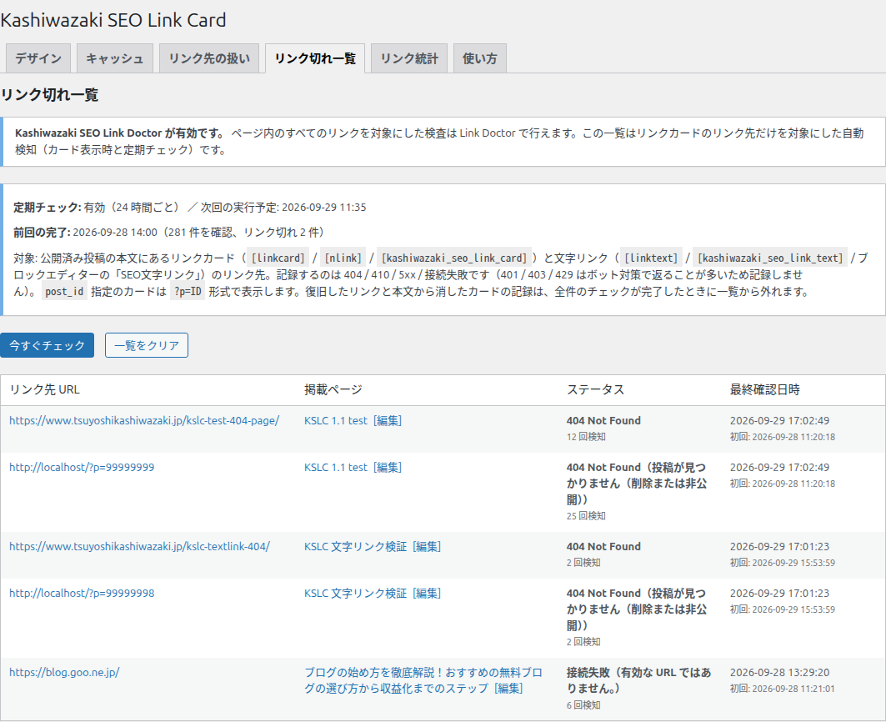Click [編集] in the ?p=99999999 row
886x722 pixels.
(x=388, y=468)
